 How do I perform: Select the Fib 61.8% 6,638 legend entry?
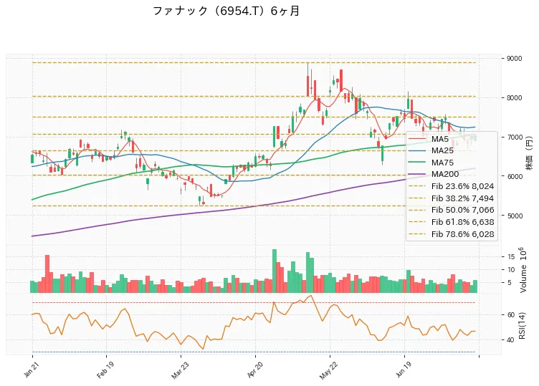pyautogui.click(x=452, y=222)
